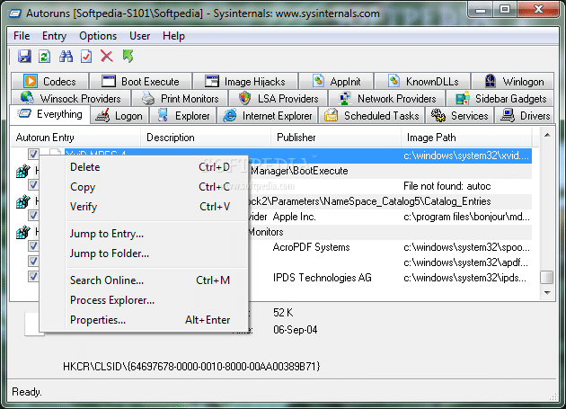Image resolution: width=566 pixels, height=409 pixels.
Task: Switch to the Winlogon tab
Action: point(513,81)
